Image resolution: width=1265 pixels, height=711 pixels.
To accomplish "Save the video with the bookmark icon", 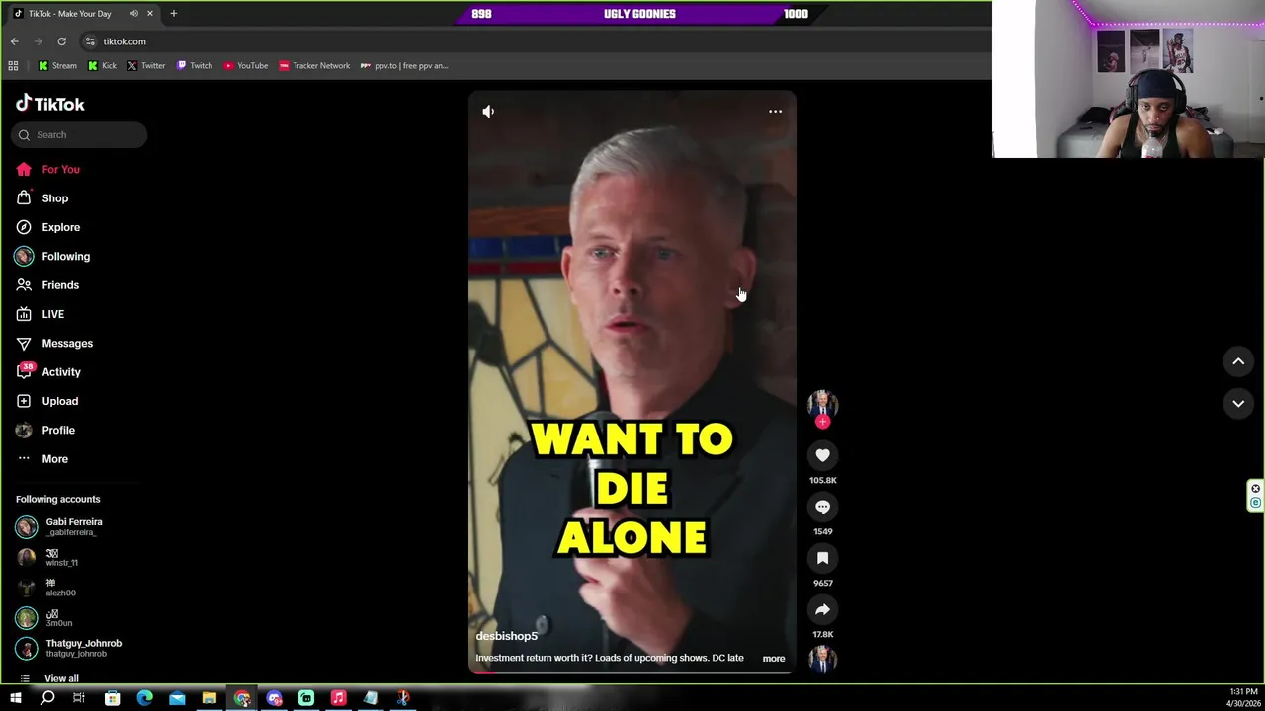I will pyautogui.click(x=822, y=558).
